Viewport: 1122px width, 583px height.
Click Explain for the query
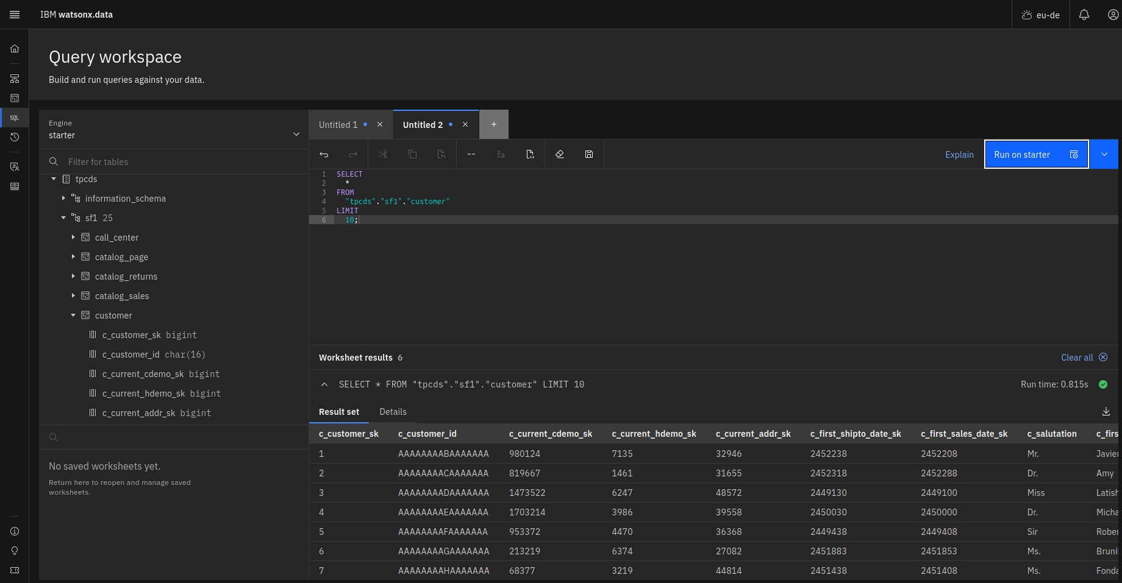(959, 155)
